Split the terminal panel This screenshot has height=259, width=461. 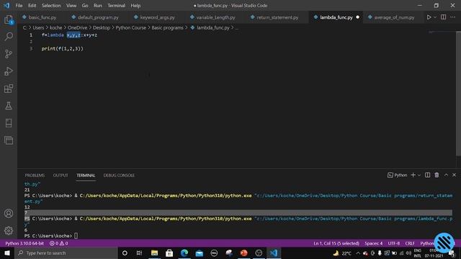click(x=427, y=175)
